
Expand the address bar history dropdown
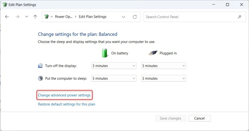coord(123,17)
